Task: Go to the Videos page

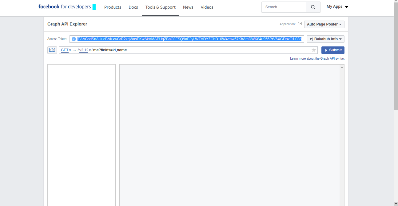Action: [207, 7]
